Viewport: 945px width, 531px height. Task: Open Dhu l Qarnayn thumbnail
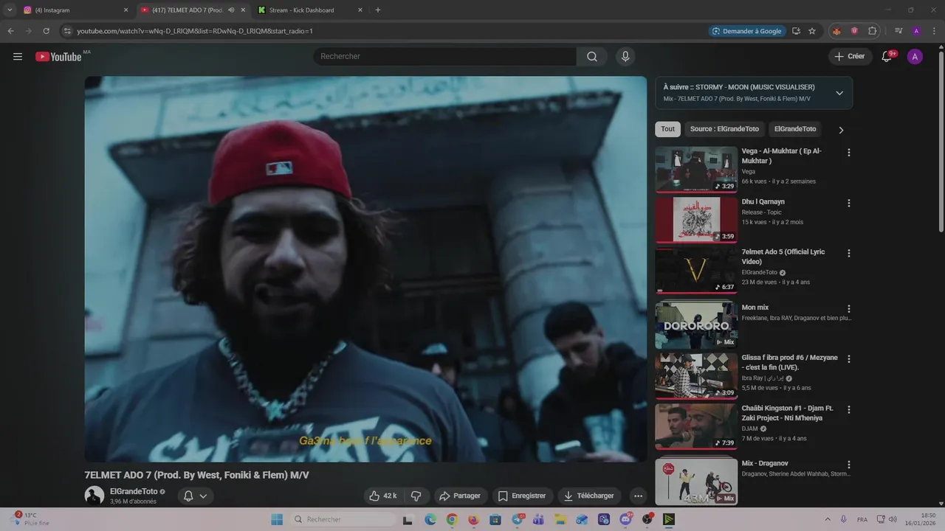point(696,219)
